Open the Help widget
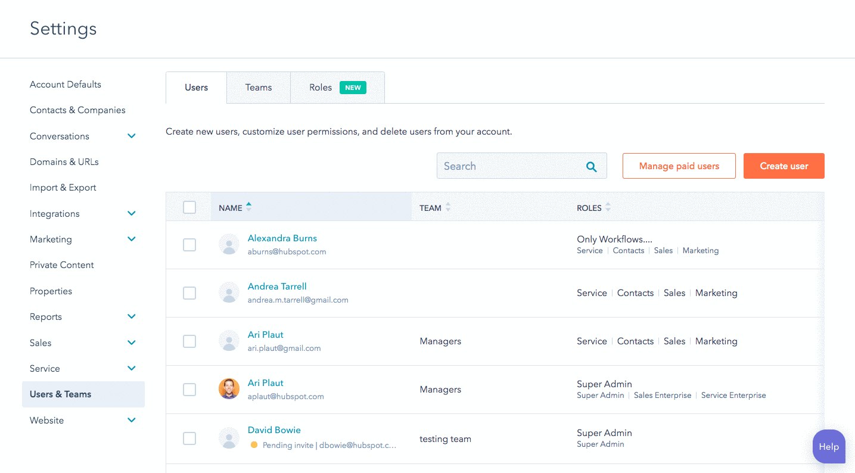Viewport: 855px width, 473px height. [x=829, y=446]
